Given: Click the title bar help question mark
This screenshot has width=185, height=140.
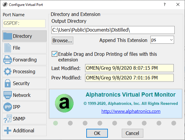Looking at the screenshot, I should (165, 5).
